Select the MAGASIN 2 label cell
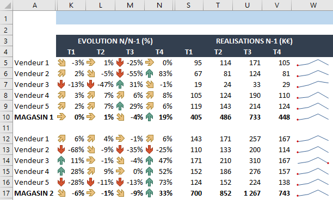The width and height of the screenshot is (333, 200). tap(34, 193)
